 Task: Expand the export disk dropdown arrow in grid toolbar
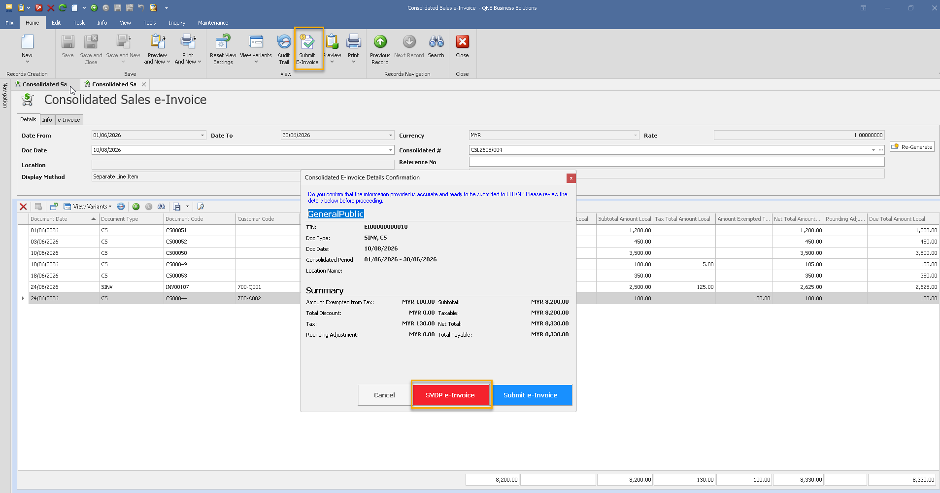pos(187,207)
